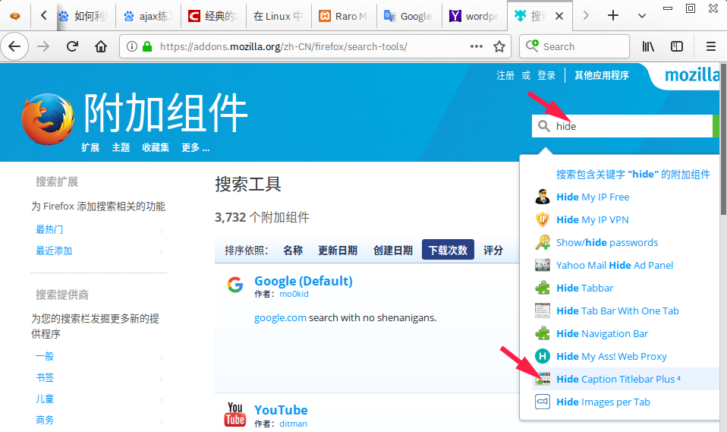Open the 收藏集 navigation item
Screen dimensions: 727x432
(x=156, y=147)
